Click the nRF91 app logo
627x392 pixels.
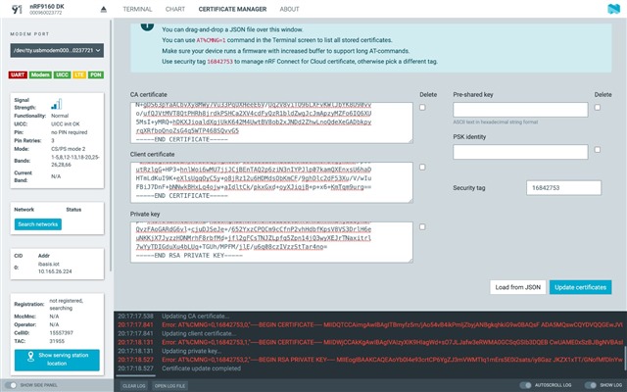17,12
